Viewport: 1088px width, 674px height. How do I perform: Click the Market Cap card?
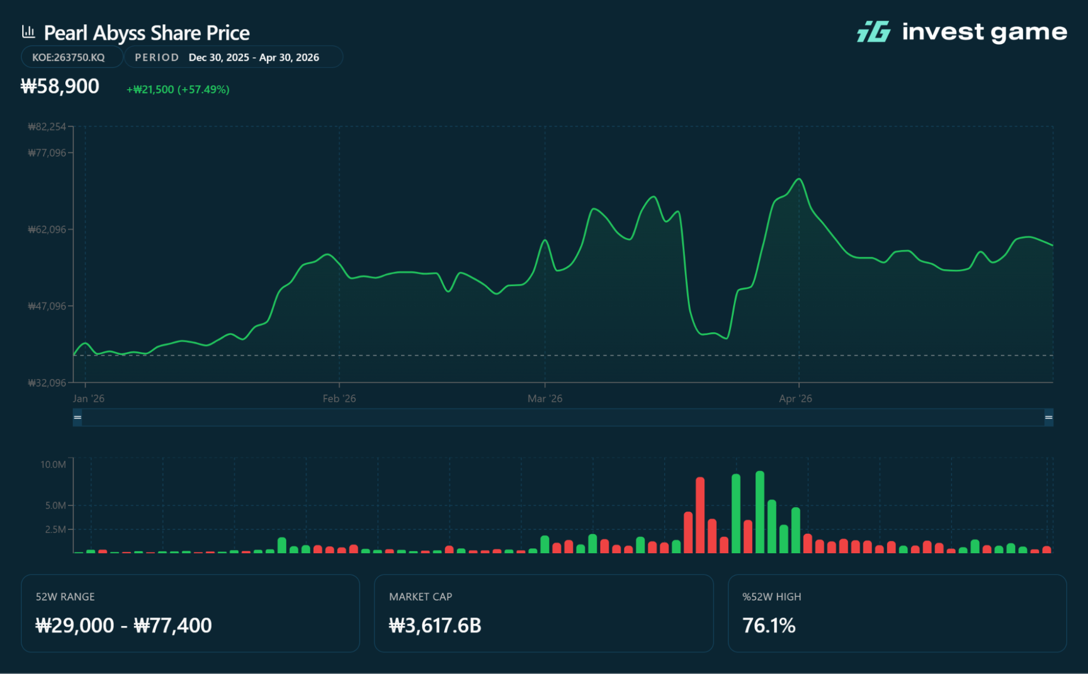click(x=544, y=613)
